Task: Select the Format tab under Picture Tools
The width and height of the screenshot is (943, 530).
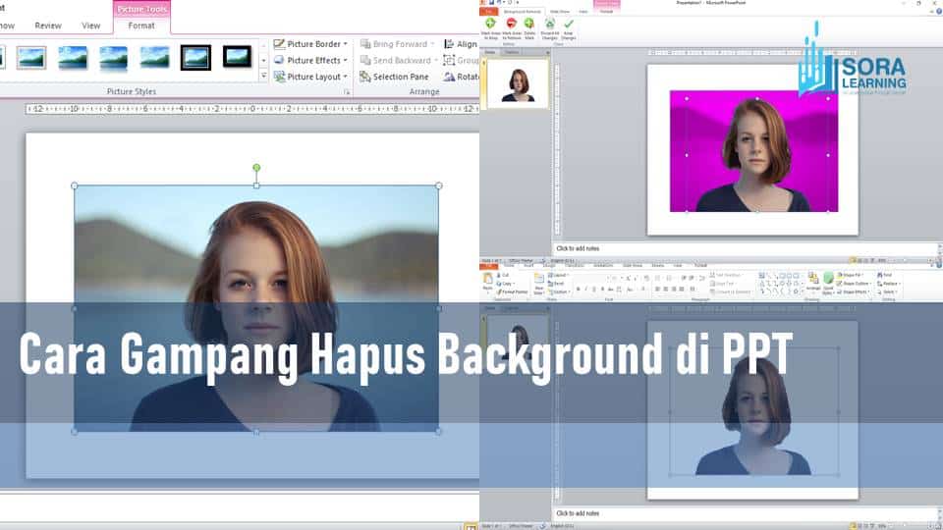Action: (x=141, y=26)
